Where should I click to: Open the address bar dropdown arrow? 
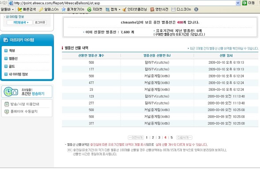(238, 3)
